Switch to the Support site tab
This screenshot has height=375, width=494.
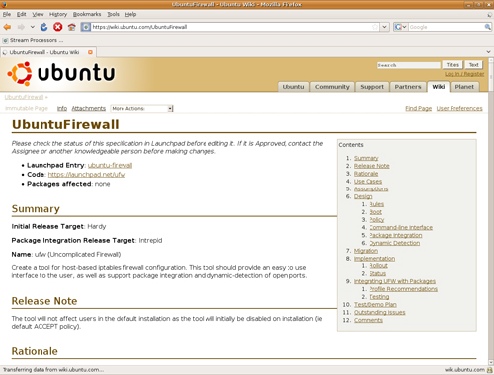click(371, 87)
